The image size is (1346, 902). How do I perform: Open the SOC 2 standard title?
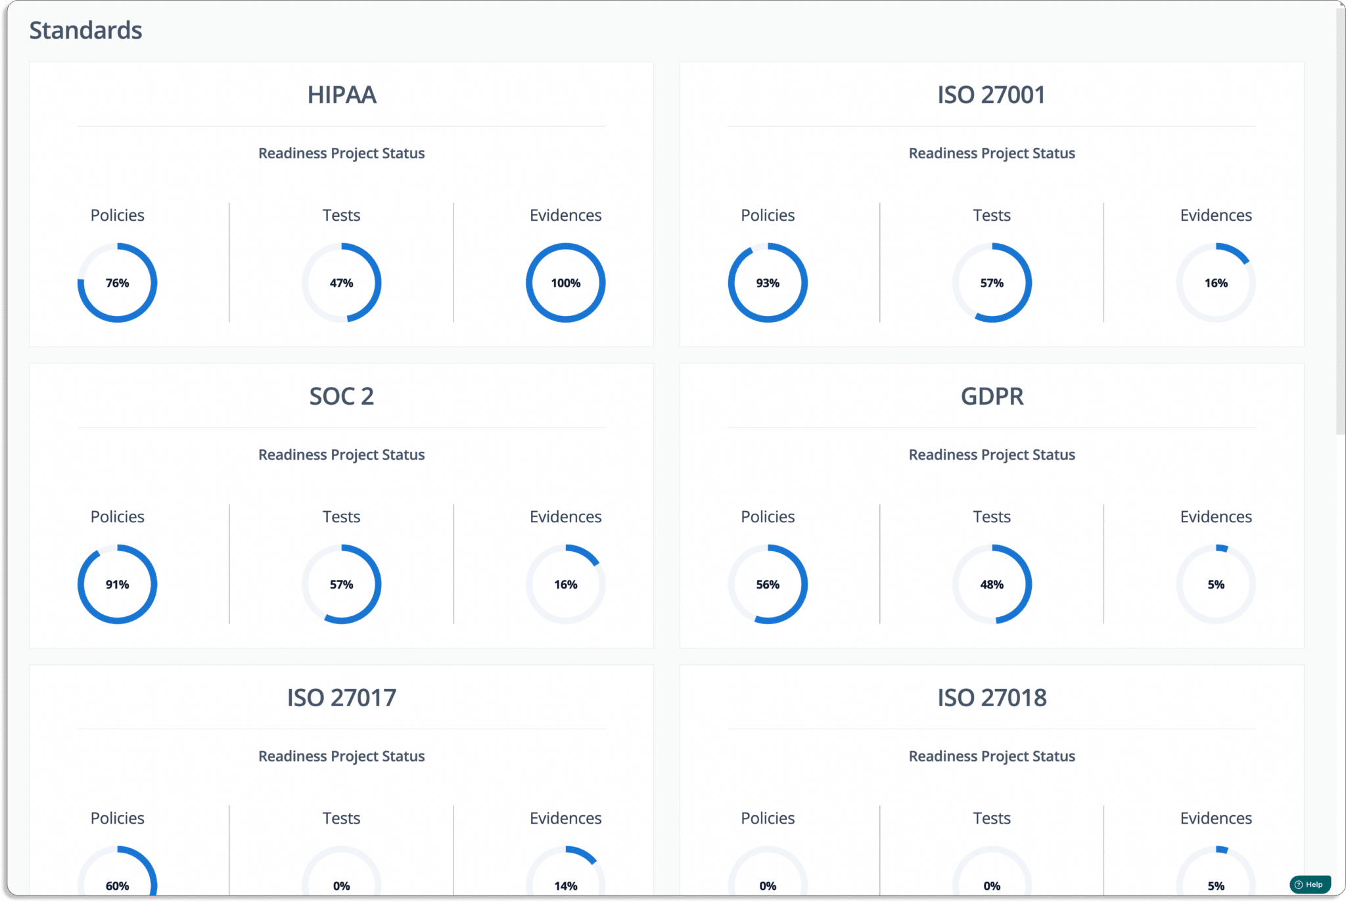click(x=342, y=396)
